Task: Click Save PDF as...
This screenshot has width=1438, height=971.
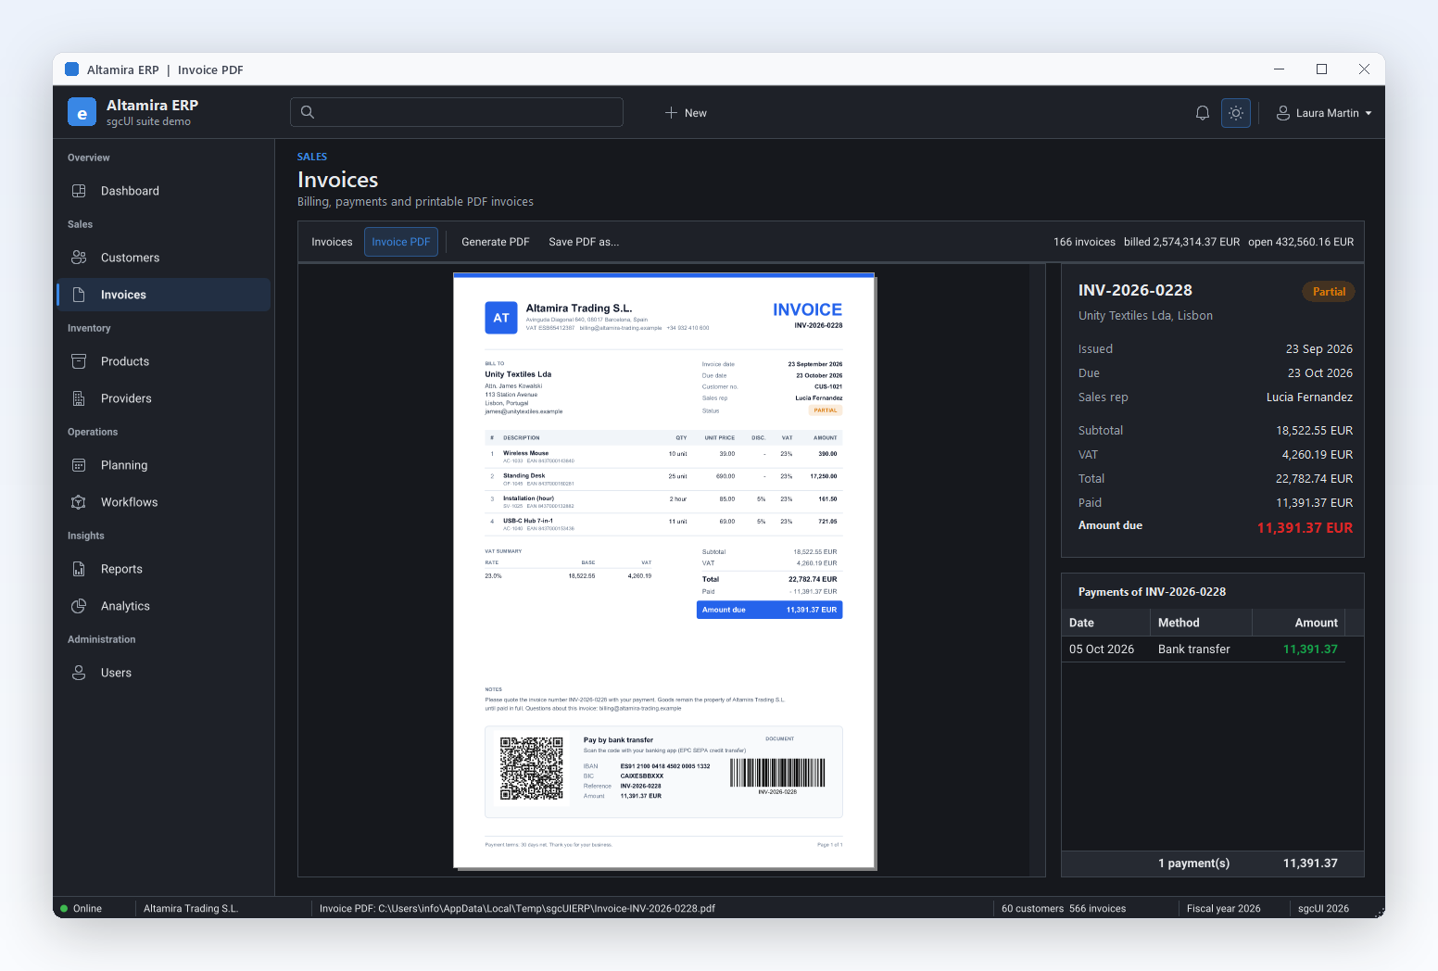Action: pyautogui.click(x=584, y=242)
